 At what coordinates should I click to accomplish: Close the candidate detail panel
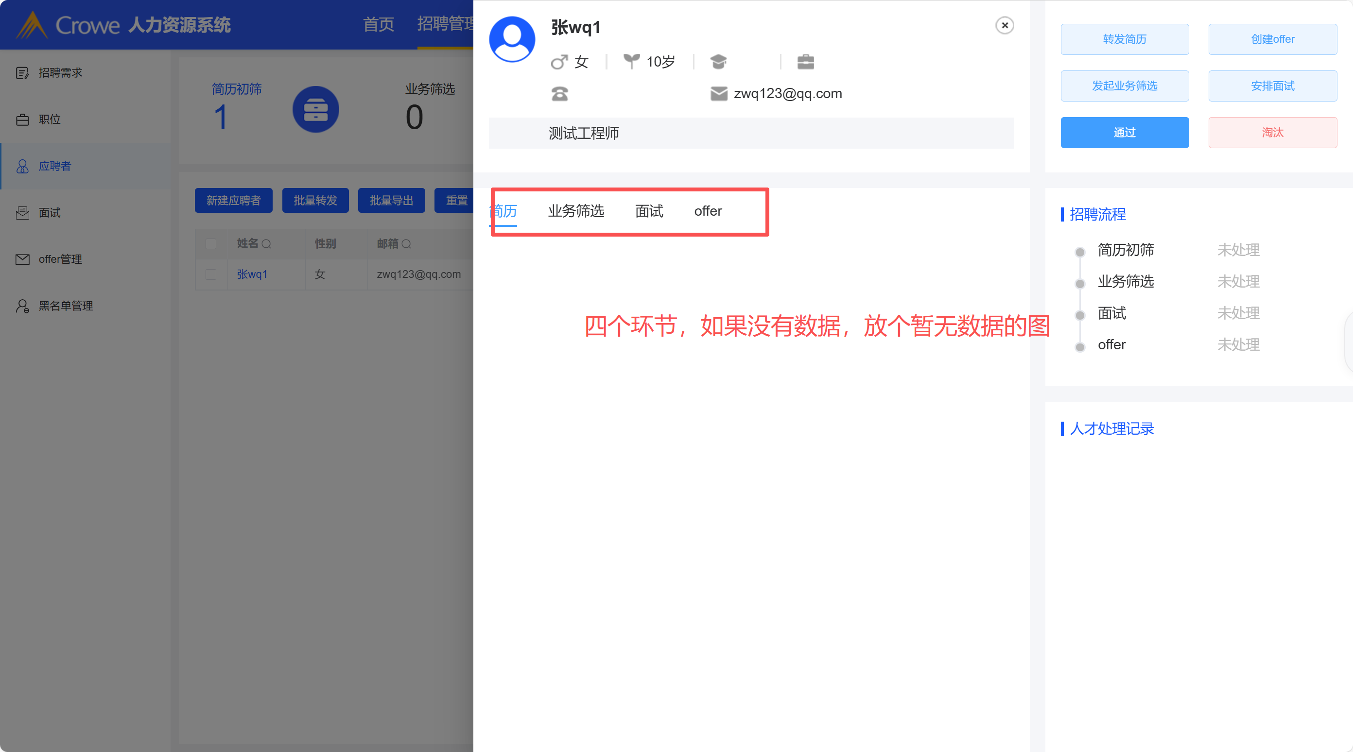point(1004,25)
